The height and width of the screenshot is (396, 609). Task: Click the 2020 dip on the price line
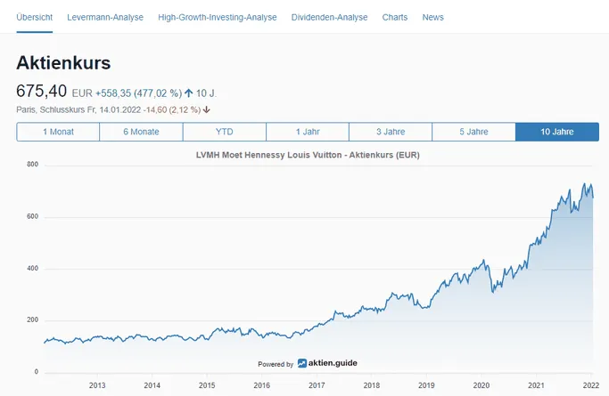point(493,291)
